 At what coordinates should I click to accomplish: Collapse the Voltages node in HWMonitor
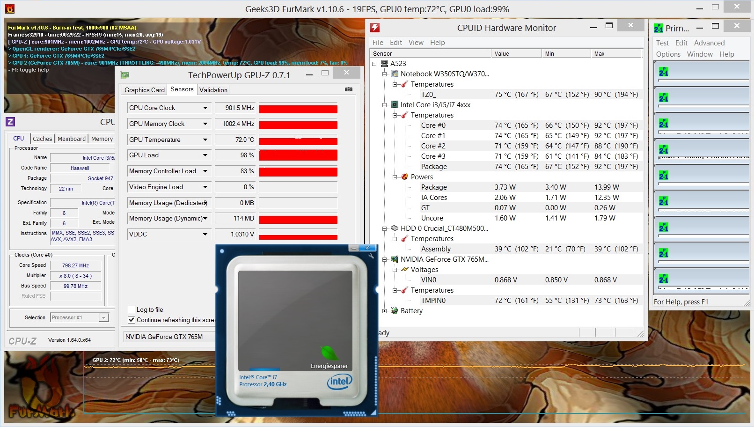(395, 270)
